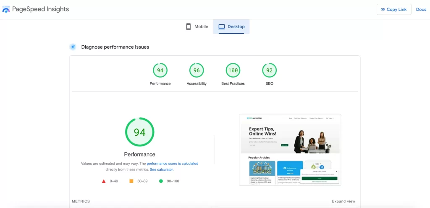Click the red triangle 0–49 legend icon
This screenshot has width=430, height=208.
tap(104, 181)
